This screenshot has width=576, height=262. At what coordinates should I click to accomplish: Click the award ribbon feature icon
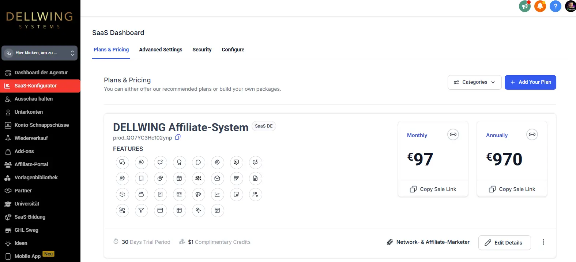tap(179, 163)
